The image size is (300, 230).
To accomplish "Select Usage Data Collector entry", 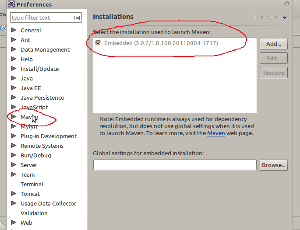I will [x=49, y=203].
